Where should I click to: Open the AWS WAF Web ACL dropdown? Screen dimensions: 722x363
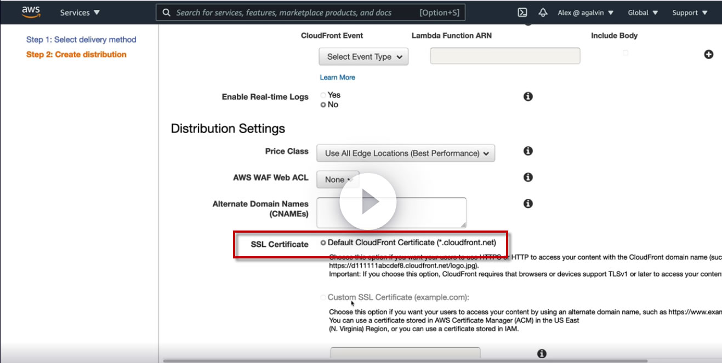(338, 180)
